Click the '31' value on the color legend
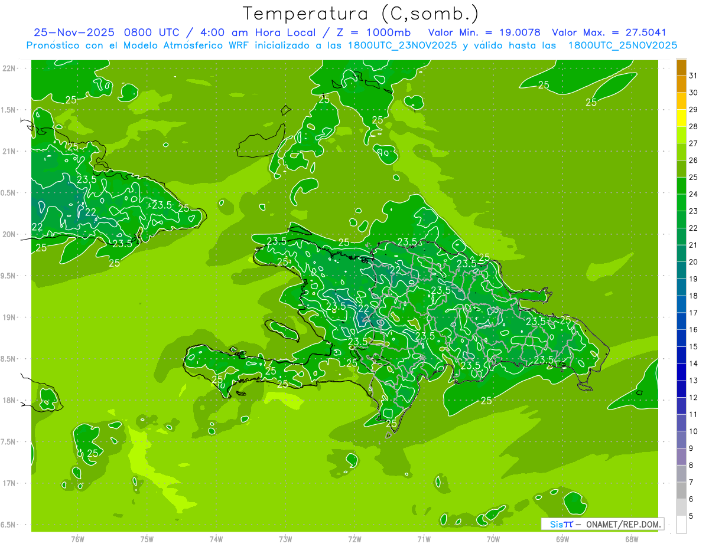This screenshot has height=547, width=709. click(x=694, y=76)
